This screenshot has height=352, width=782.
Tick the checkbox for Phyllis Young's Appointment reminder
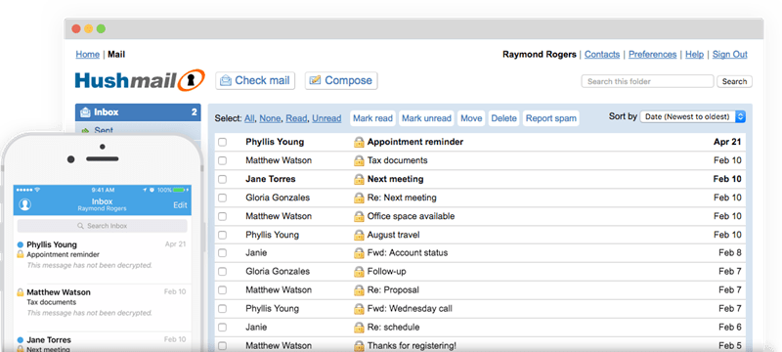click(223, 142)
